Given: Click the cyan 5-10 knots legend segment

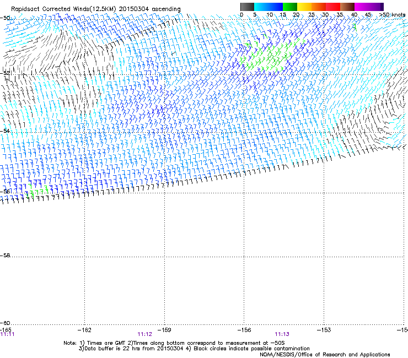Looking at the screenshot, I should coord(261,7).
